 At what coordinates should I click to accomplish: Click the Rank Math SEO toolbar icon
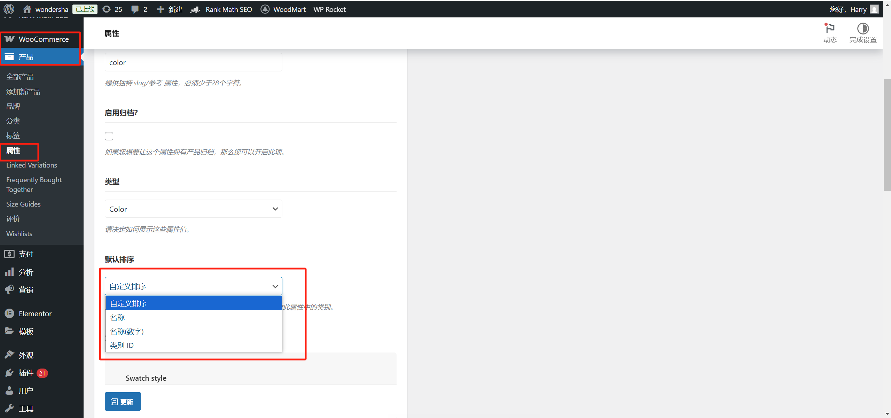point(195,9)
